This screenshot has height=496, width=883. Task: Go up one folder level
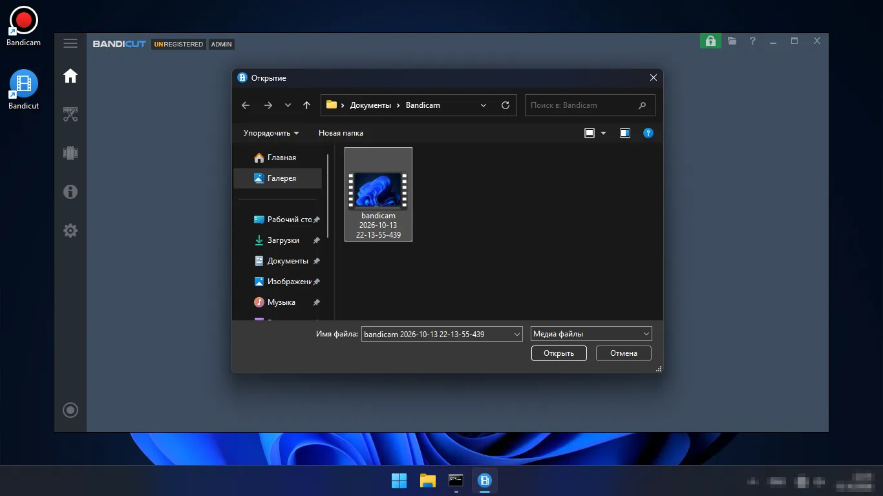306,105
